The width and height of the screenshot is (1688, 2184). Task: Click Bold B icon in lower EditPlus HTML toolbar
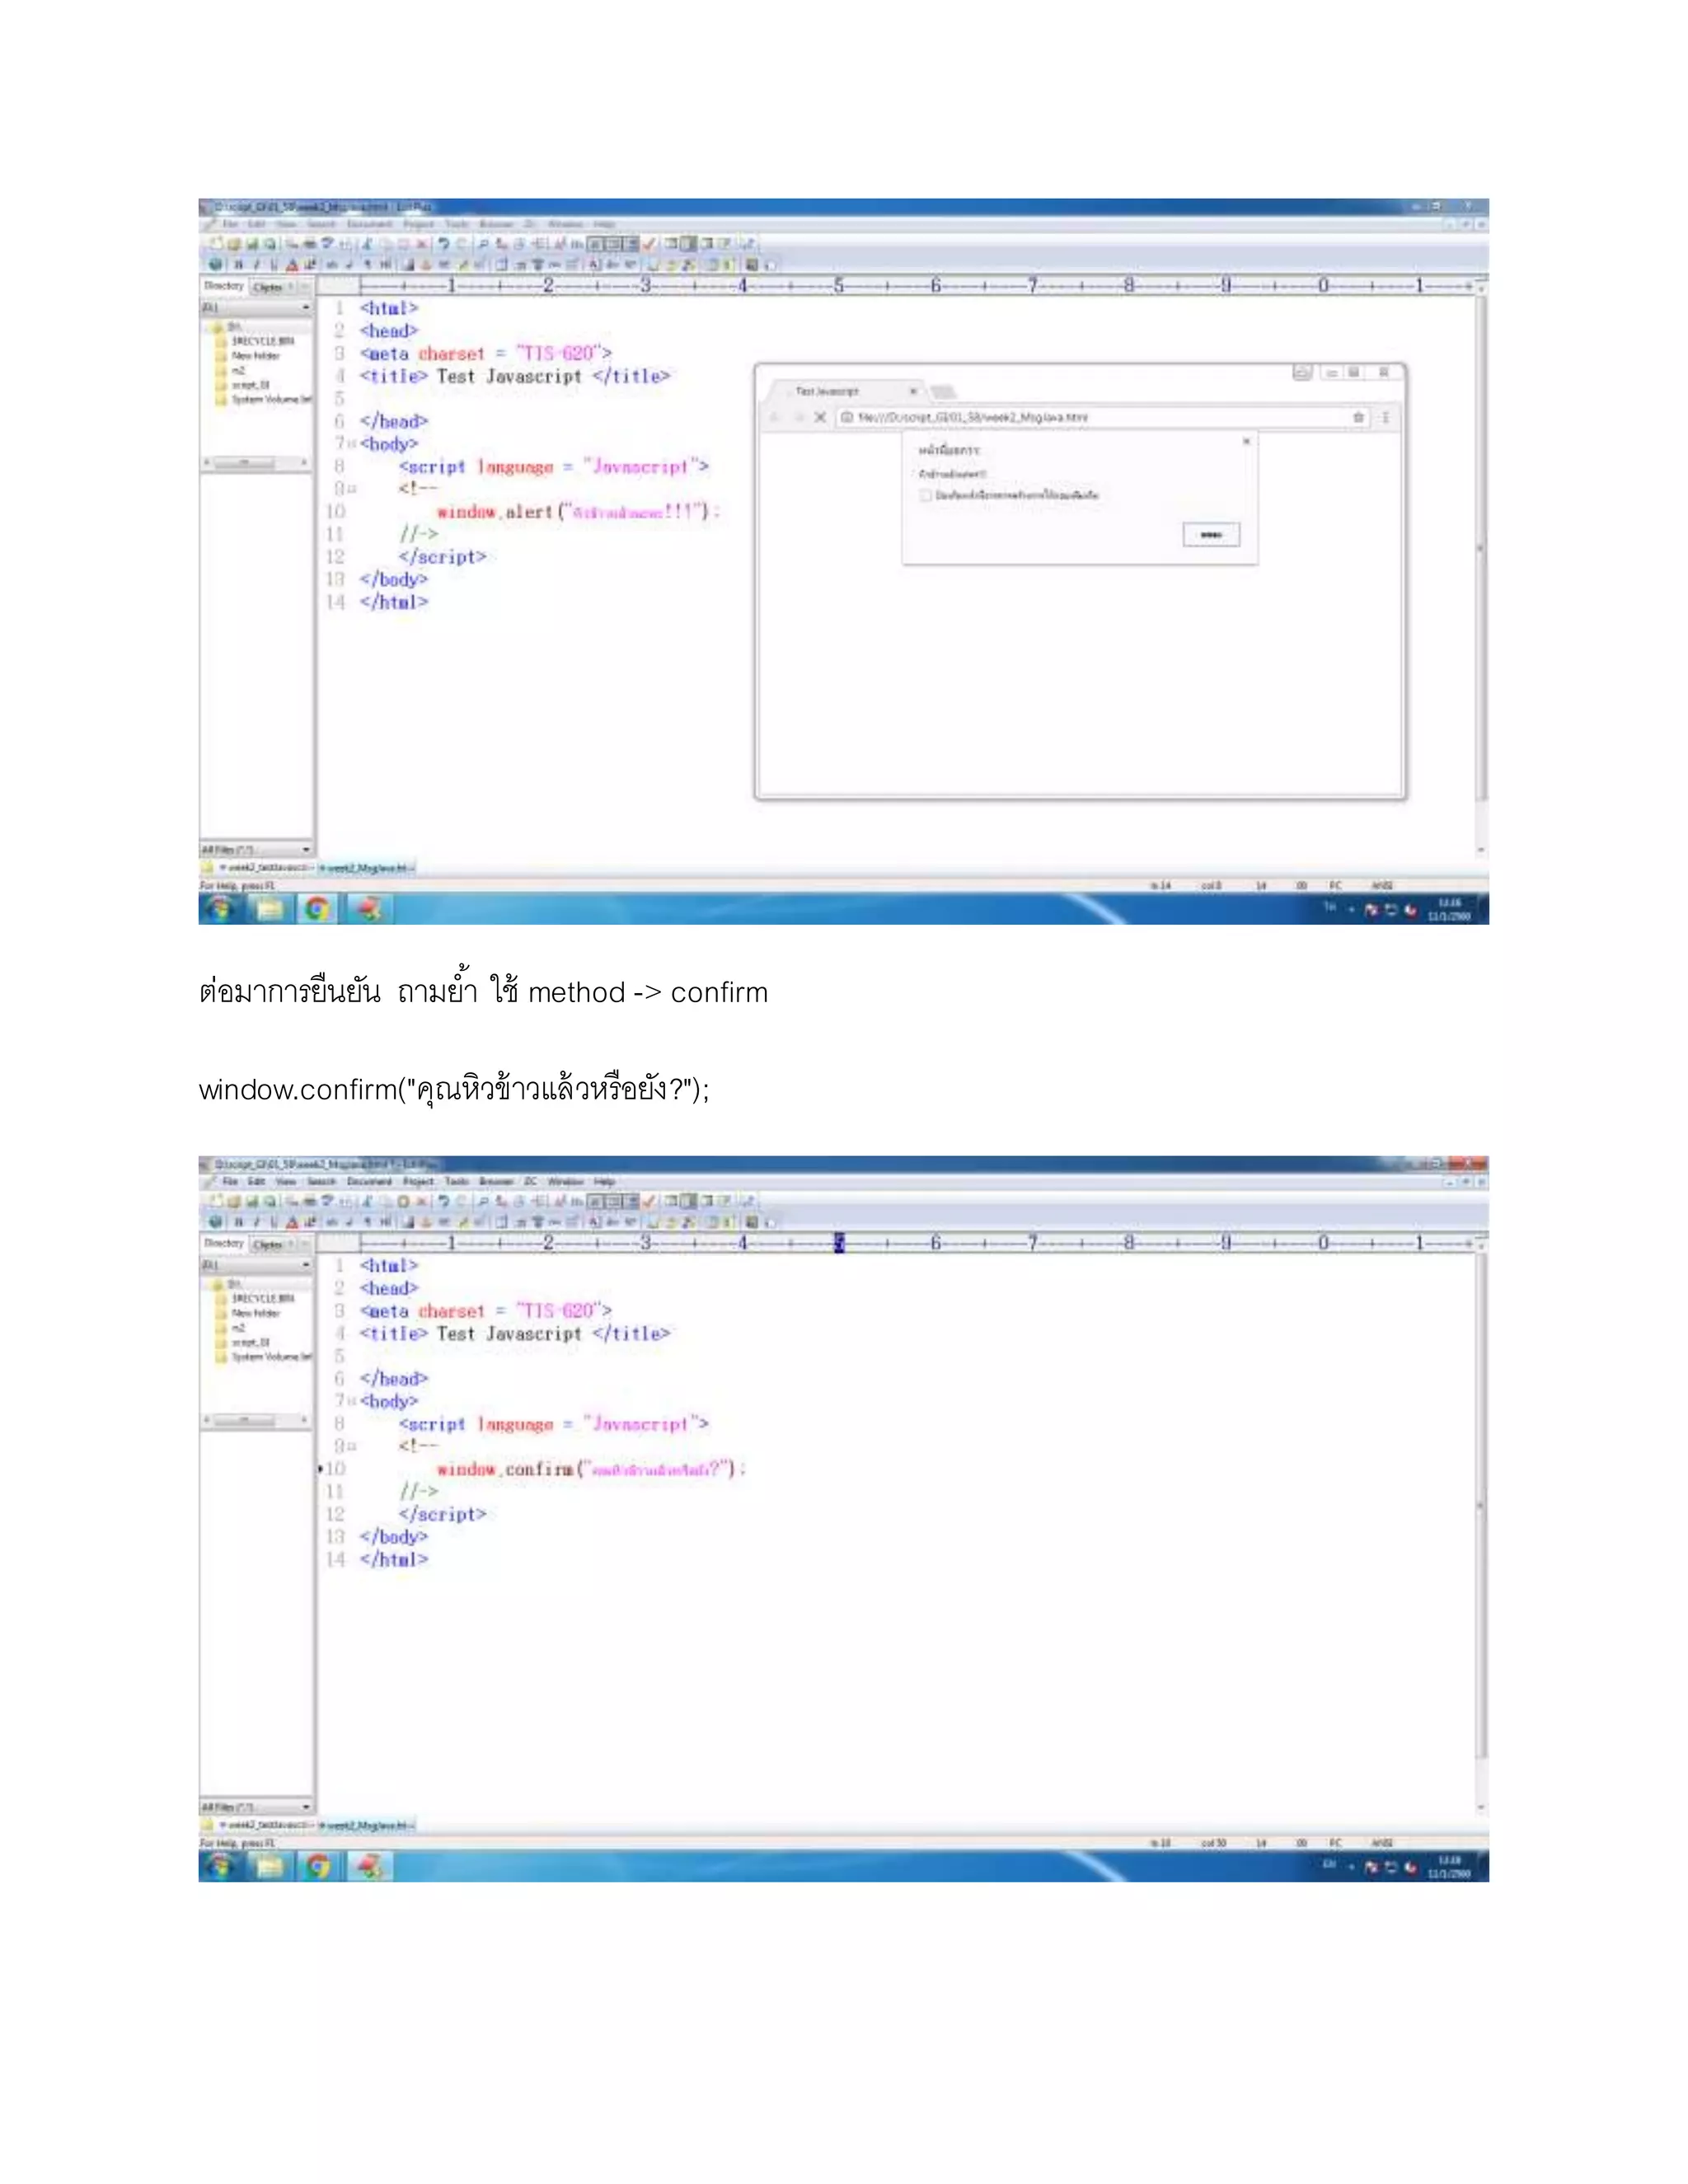point(238,1222)
